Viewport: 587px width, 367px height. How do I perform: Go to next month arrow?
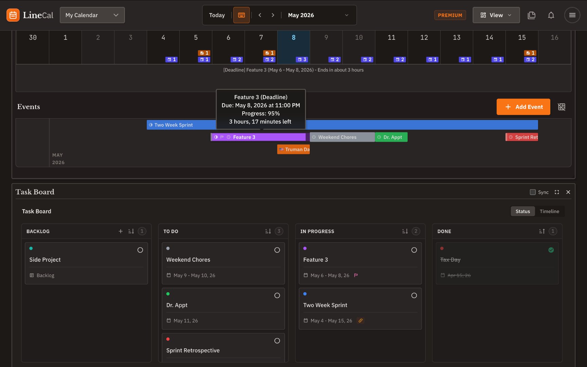273,15
